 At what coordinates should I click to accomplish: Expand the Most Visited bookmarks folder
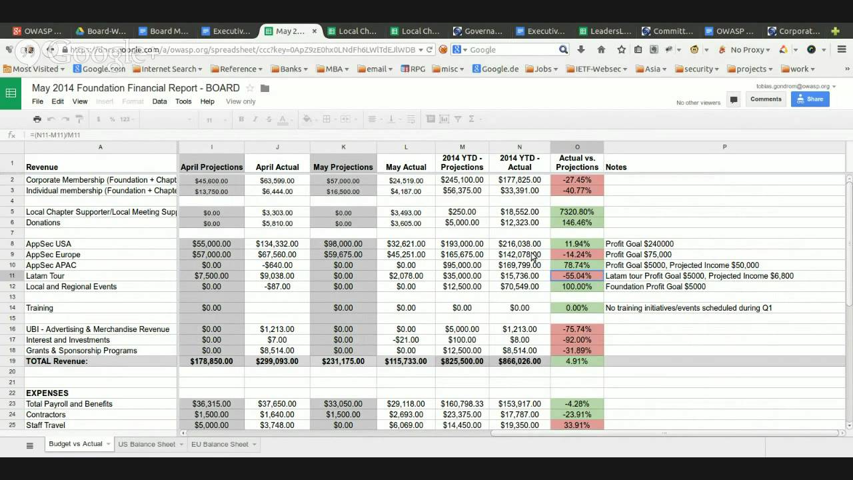click(33, 69)
